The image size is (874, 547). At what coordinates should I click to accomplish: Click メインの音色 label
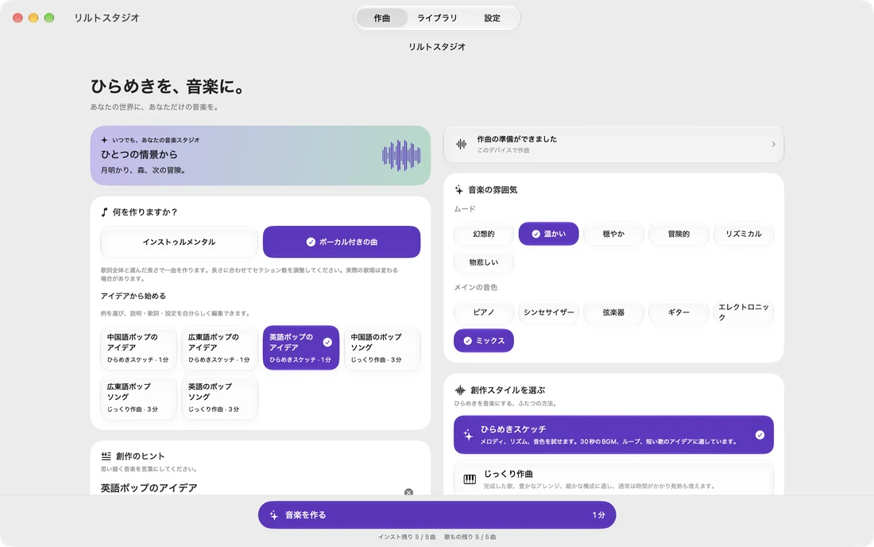(475, 288)
